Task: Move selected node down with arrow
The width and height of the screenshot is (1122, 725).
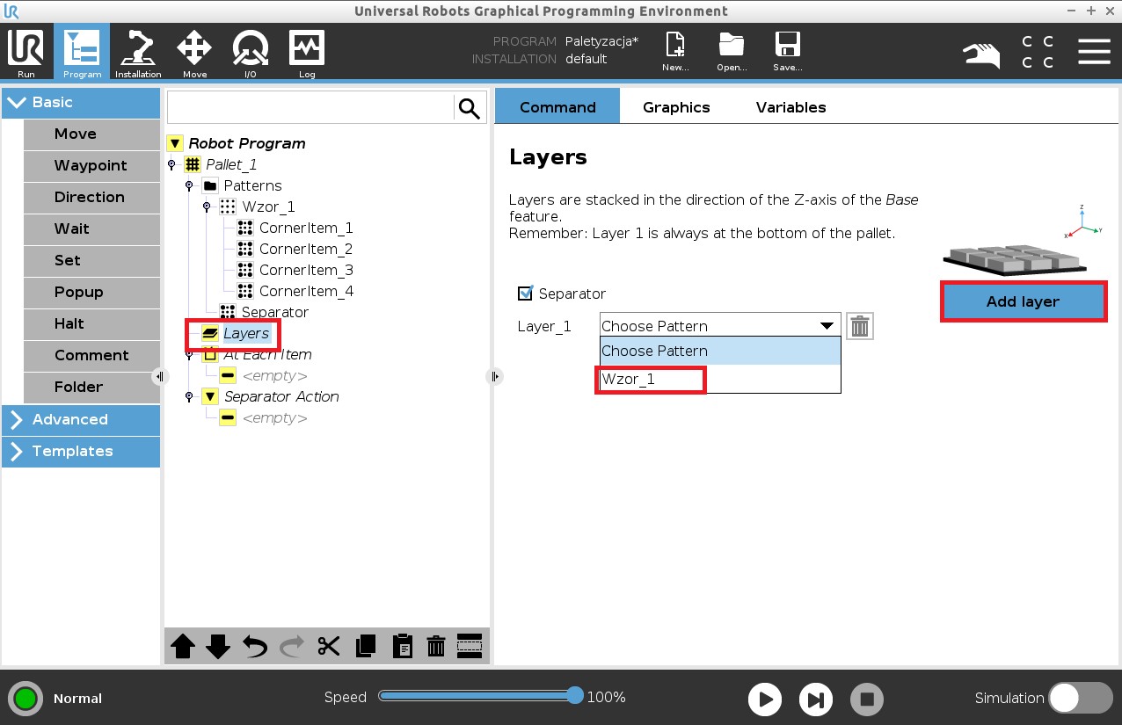Action: point(218,647)
